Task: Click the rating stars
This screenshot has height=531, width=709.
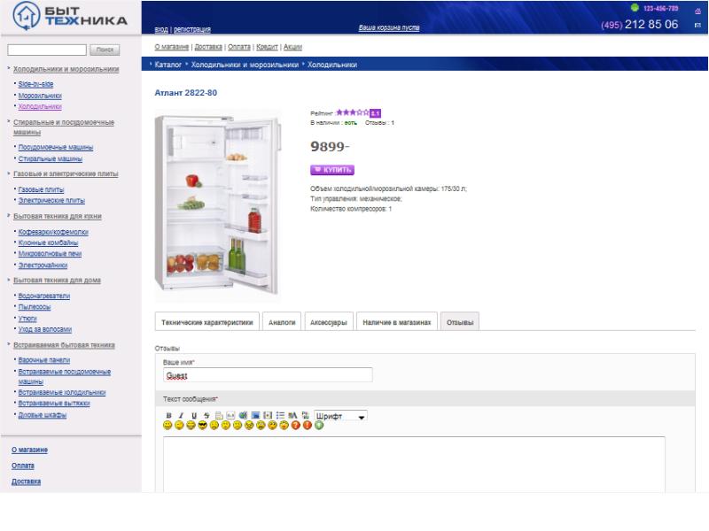Action: click(352, 112)
